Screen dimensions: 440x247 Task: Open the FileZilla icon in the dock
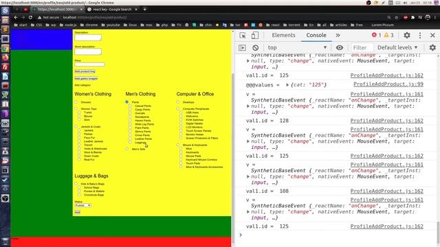pyautogui.click(x=5, y=67)
